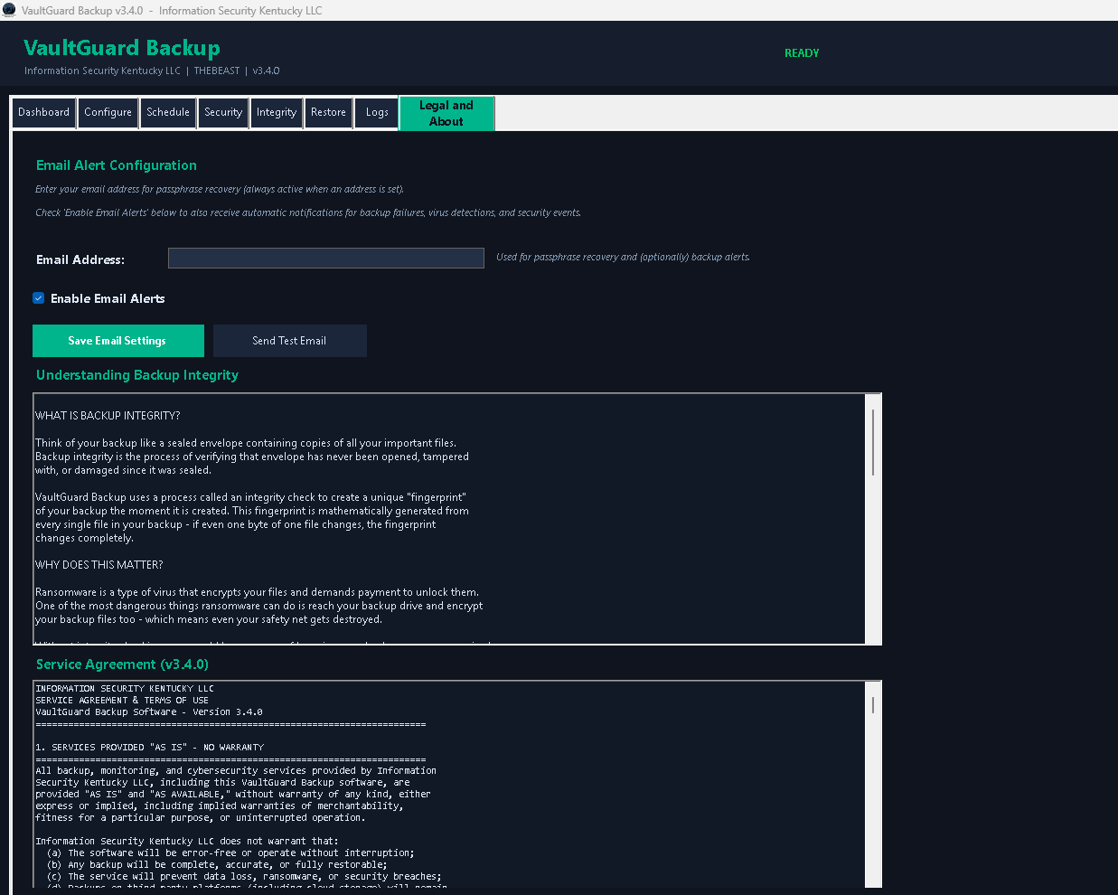This screenshot has width=1118, height=895.
Task: Click the 'WHAT IS BACKUP INTEGRITY?' line
Action: (x=108, y=416)
